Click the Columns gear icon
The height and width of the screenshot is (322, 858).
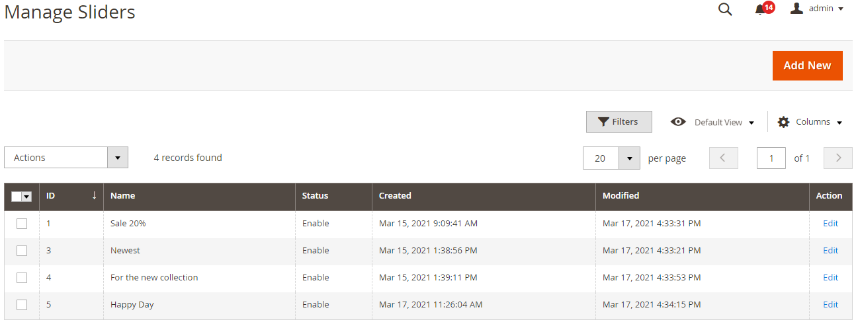[783, 122]
